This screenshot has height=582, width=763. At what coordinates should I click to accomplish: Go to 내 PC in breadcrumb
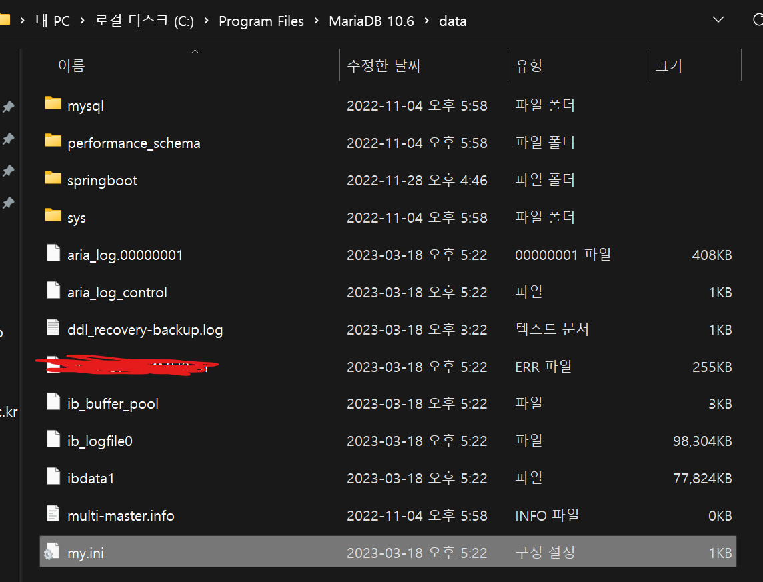pyautogui.click(x=53, y=21)
